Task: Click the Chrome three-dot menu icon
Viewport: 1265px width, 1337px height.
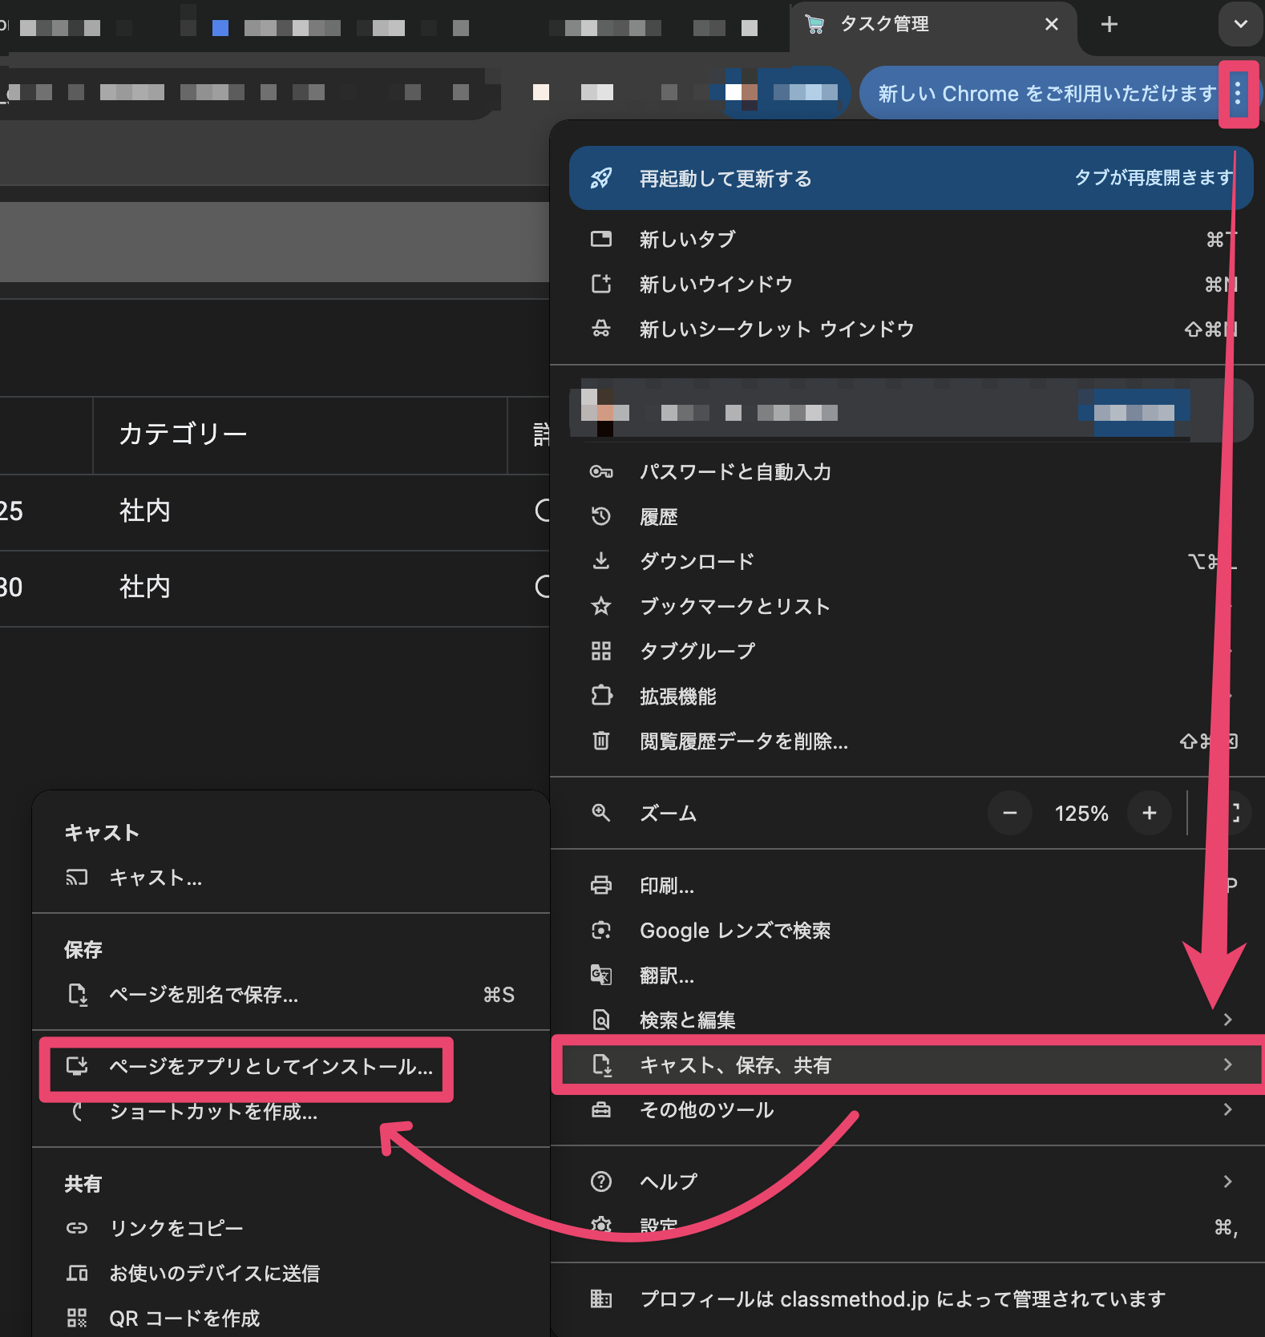Action: (x=1238, y=95)
